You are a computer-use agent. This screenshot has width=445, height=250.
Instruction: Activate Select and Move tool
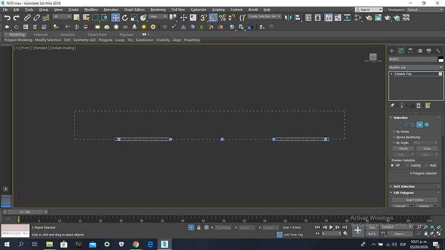116,17
